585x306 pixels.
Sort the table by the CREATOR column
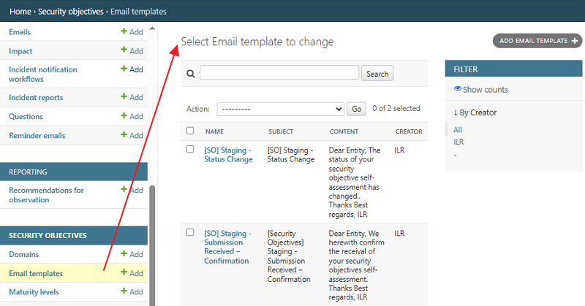point(409,131)
